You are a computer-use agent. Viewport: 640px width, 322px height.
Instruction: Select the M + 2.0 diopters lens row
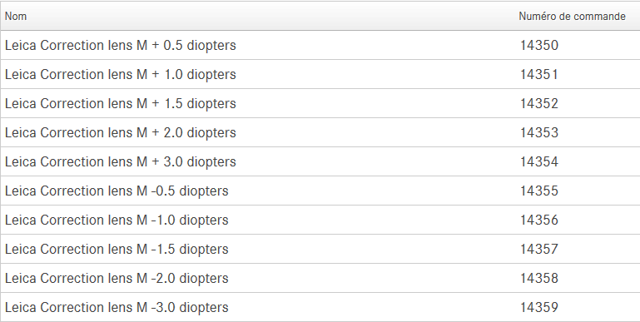[320, 132]
